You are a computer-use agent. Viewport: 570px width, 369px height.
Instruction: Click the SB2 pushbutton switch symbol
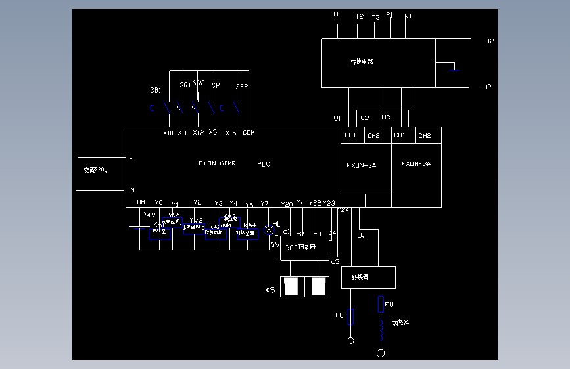[230, 108]
